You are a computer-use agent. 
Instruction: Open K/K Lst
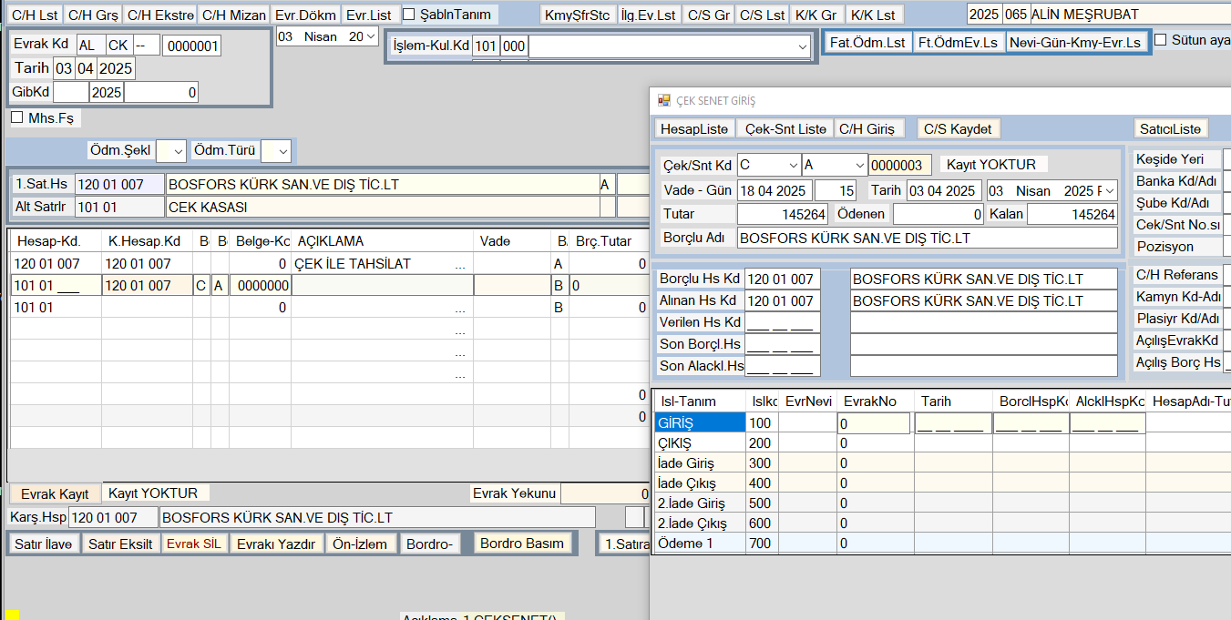coord(872,15)
